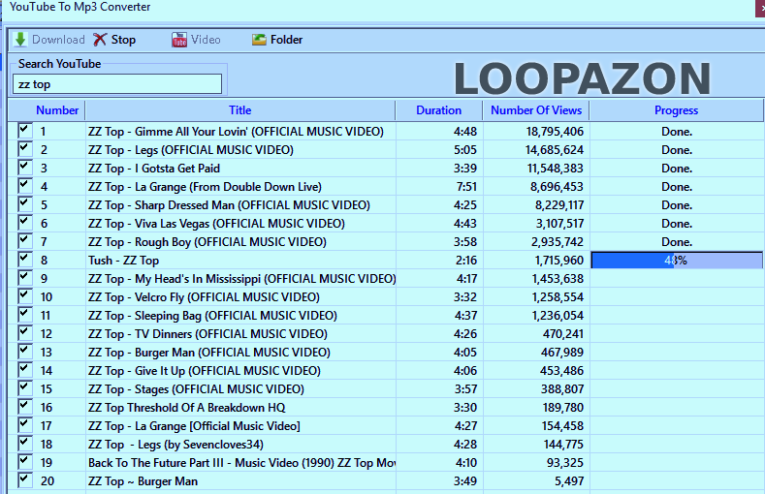The image size is (765, 494).
Task: Click the duration 3:49 cell
Action: click(465, 481)
